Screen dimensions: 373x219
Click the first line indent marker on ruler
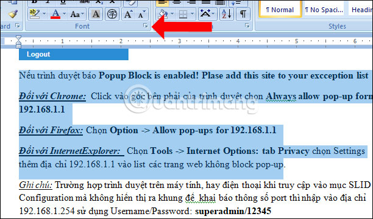click(18, 38)
